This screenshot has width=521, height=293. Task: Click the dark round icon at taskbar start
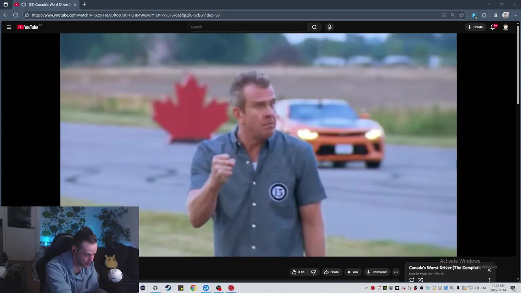143,288
